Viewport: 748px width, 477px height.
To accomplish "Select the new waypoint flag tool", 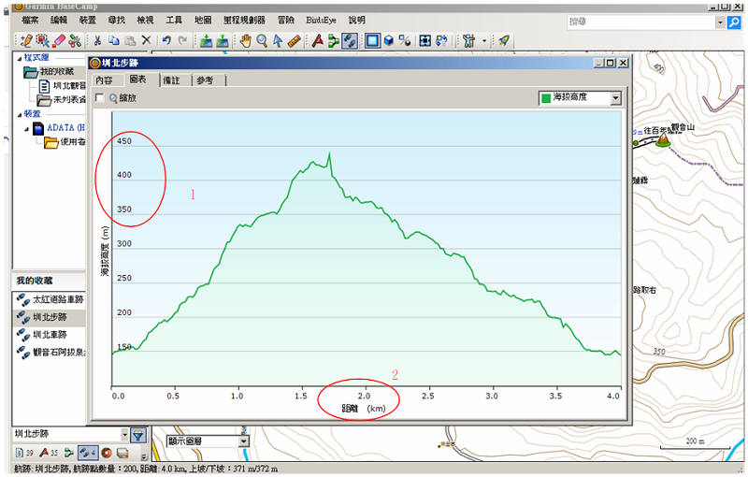I will 317,41.
